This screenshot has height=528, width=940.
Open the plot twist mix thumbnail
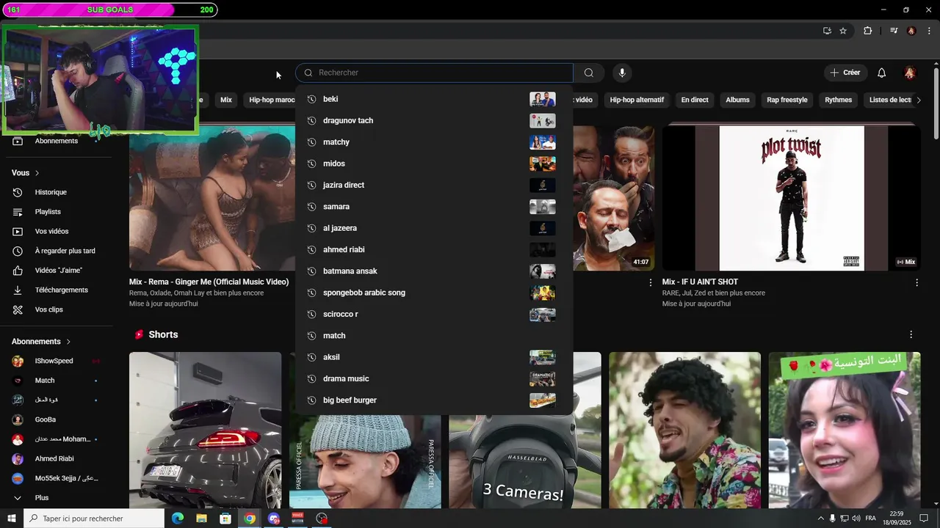(x=792, y=198)
